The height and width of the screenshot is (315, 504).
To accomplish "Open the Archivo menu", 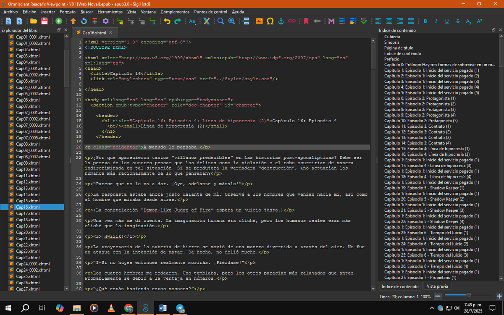I will click(x=10, y=12).
